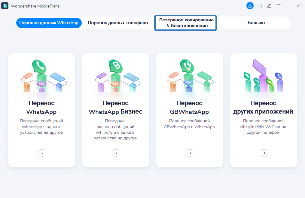Switch to Перенос данных телефона tab

coord(118,23)
